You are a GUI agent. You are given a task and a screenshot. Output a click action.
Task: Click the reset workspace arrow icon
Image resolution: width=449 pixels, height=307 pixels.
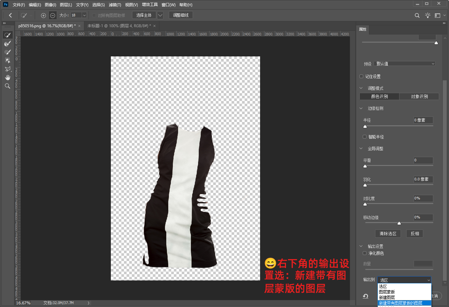pos(365,296)
